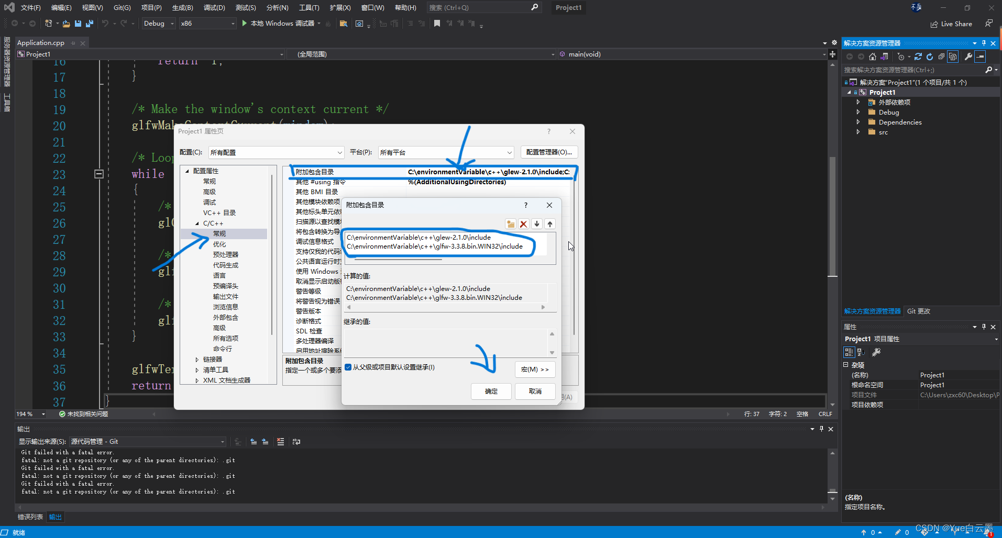Click 确定 button in include directories dialog
Screen dimensions: 1002x538
click(x=491, y=391)
